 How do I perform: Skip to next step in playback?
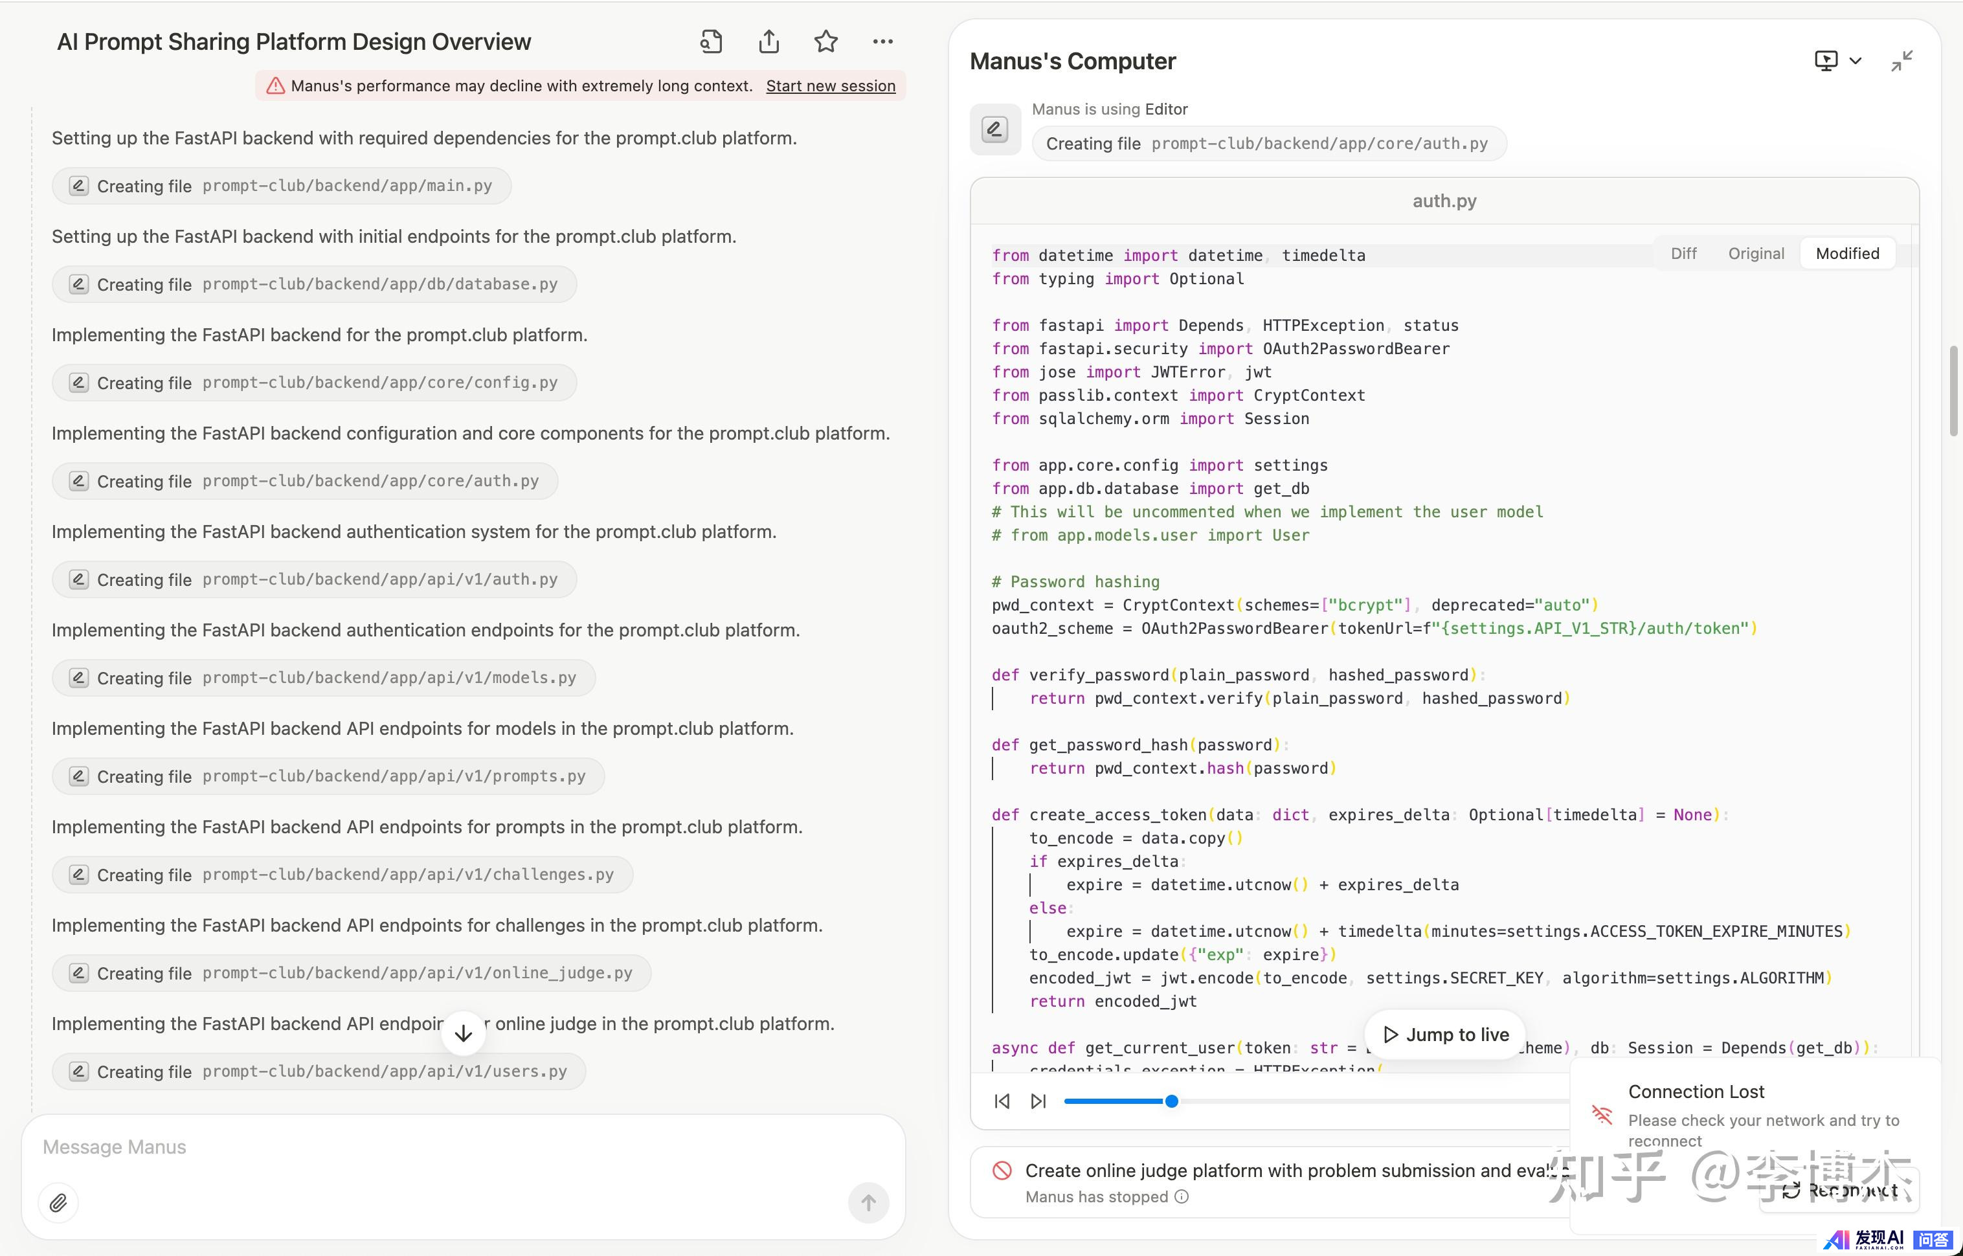click(1038, 1101)
